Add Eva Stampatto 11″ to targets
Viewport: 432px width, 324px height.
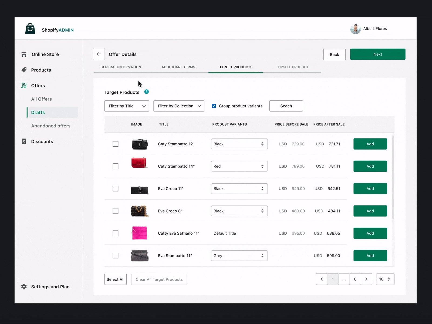coord(370,255)
